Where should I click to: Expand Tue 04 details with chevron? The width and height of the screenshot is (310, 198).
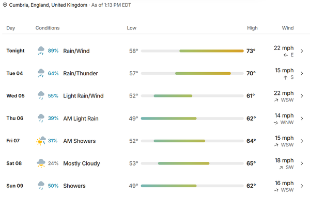click(x=302, y=73)
